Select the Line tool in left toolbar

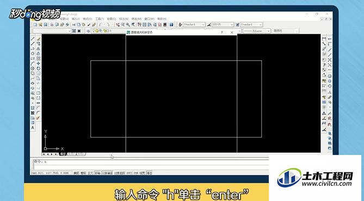pos(33,39)
